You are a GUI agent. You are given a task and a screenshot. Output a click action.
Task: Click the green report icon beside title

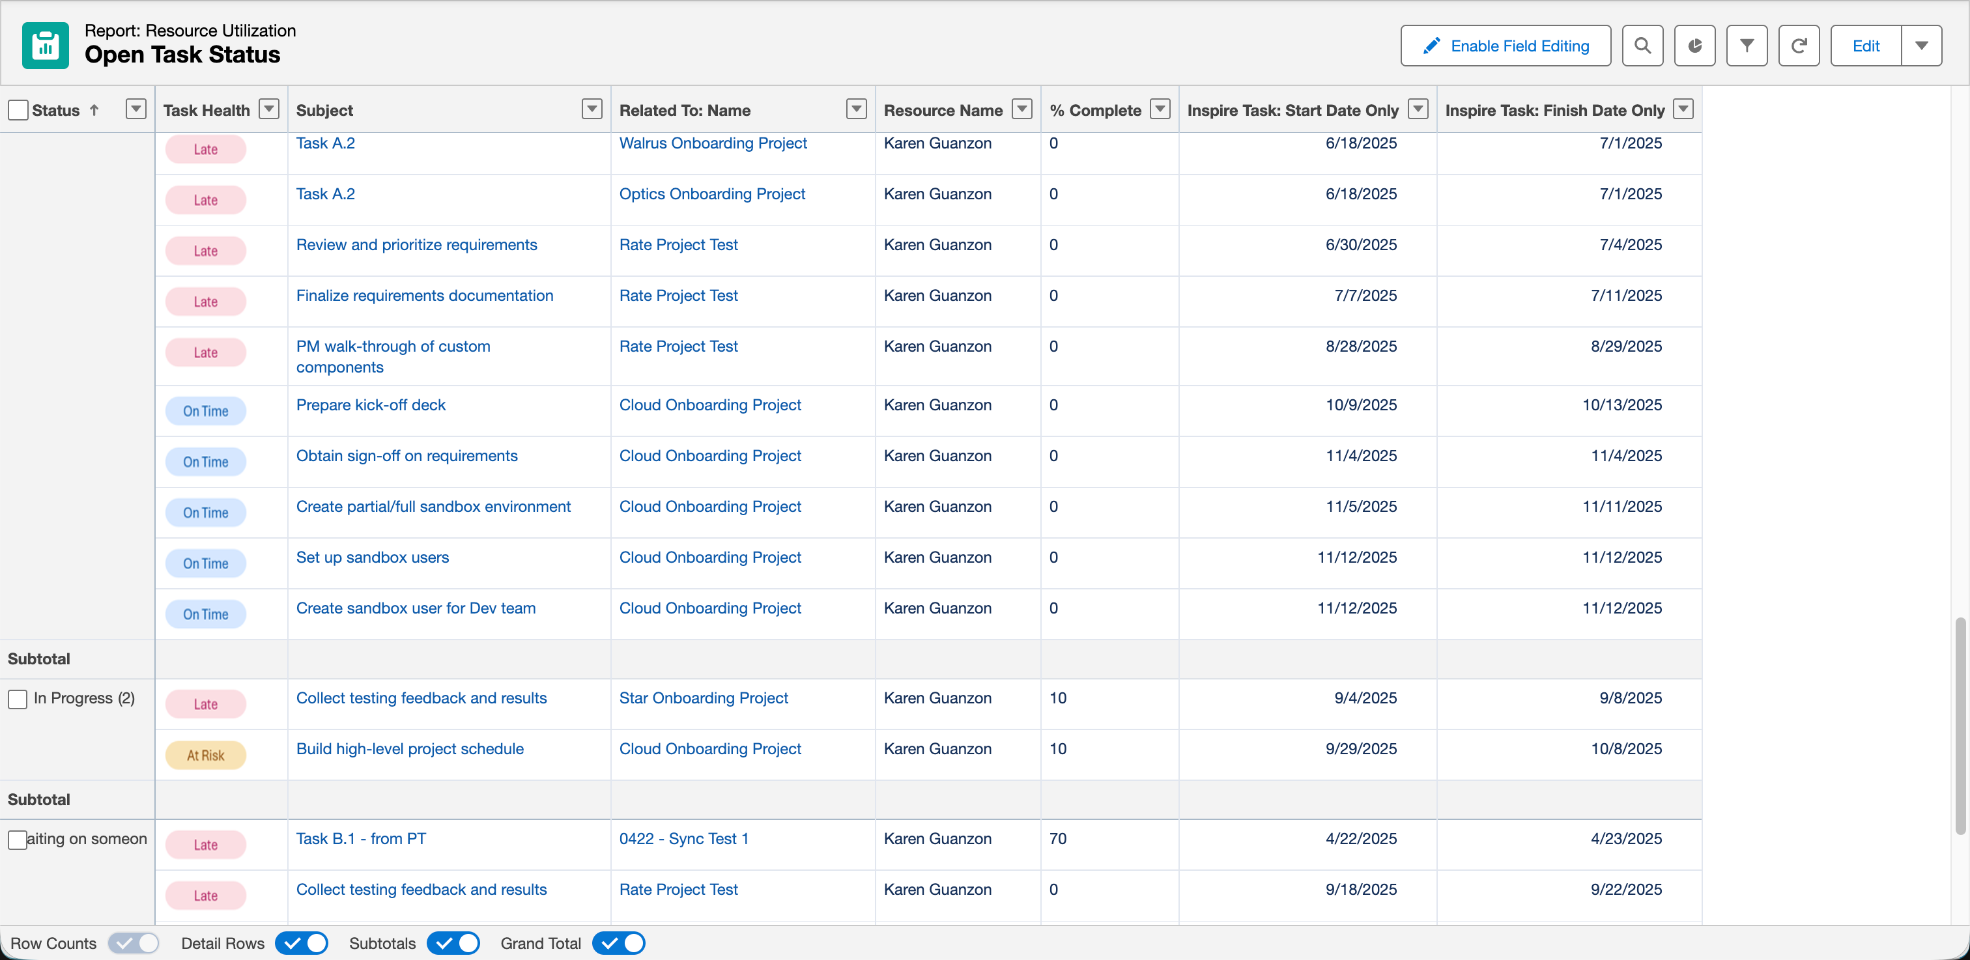(45, 46)
